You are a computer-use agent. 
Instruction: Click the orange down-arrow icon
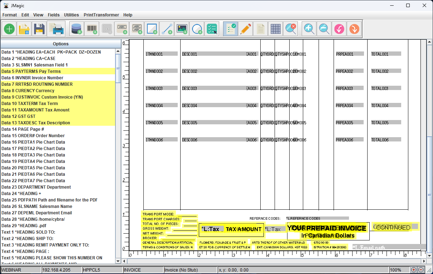(354, 29)
